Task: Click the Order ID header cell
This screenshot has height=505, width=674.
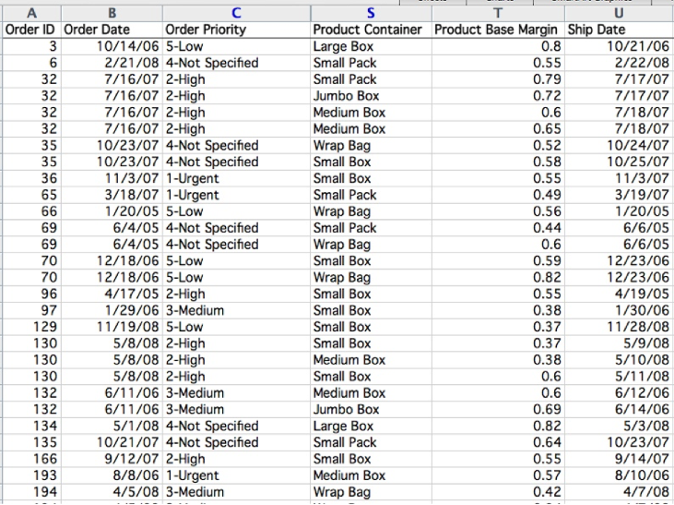Action: (30, 30)
